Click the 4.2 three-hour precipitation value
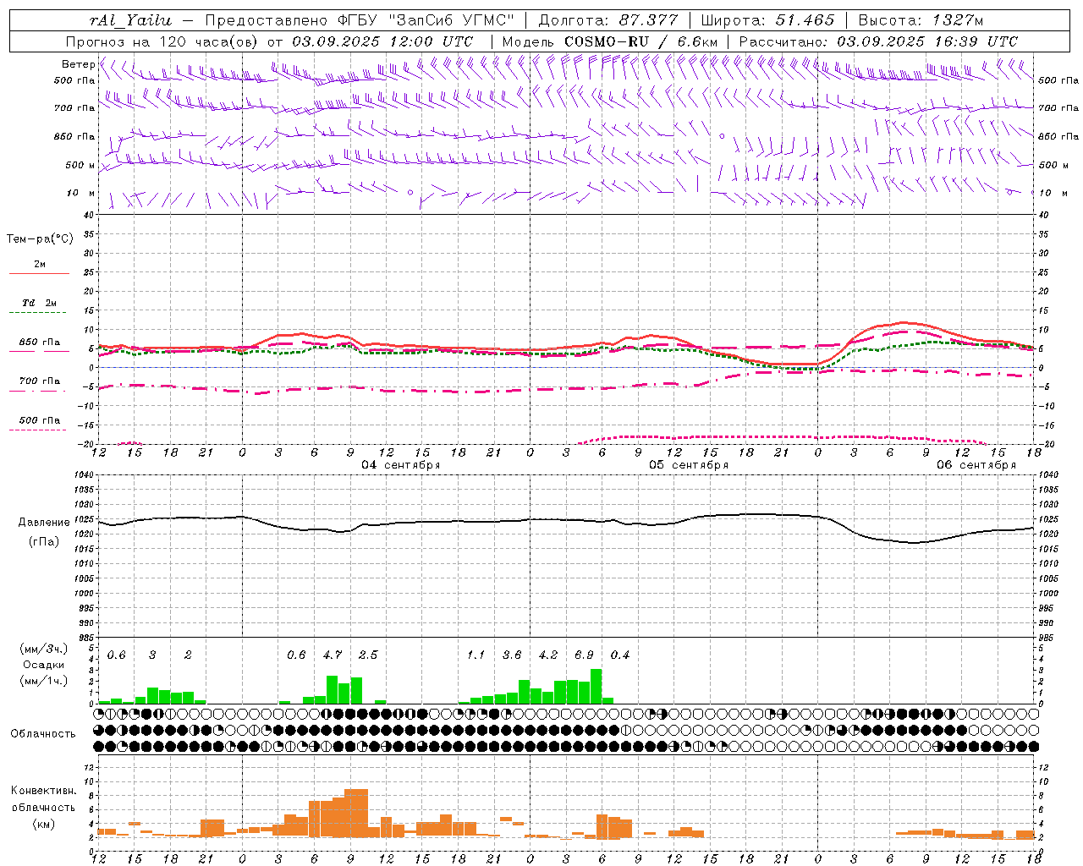Screen dimensions: 1083x866 548,655
